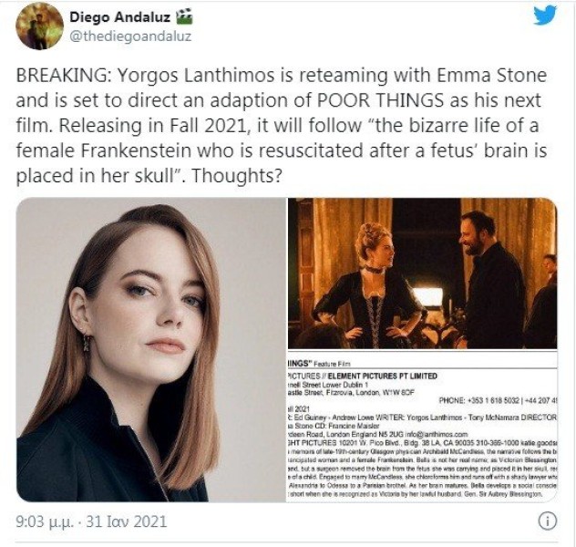The height and width of the screenshot is (547, 576).
Task: Open the tweet info circle icon
Action: [x=548, y=521]
